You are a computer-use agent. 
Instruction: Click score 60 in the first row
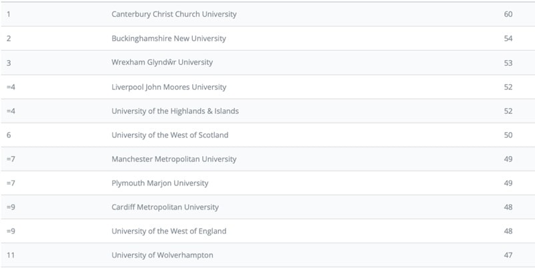(508, 14)
